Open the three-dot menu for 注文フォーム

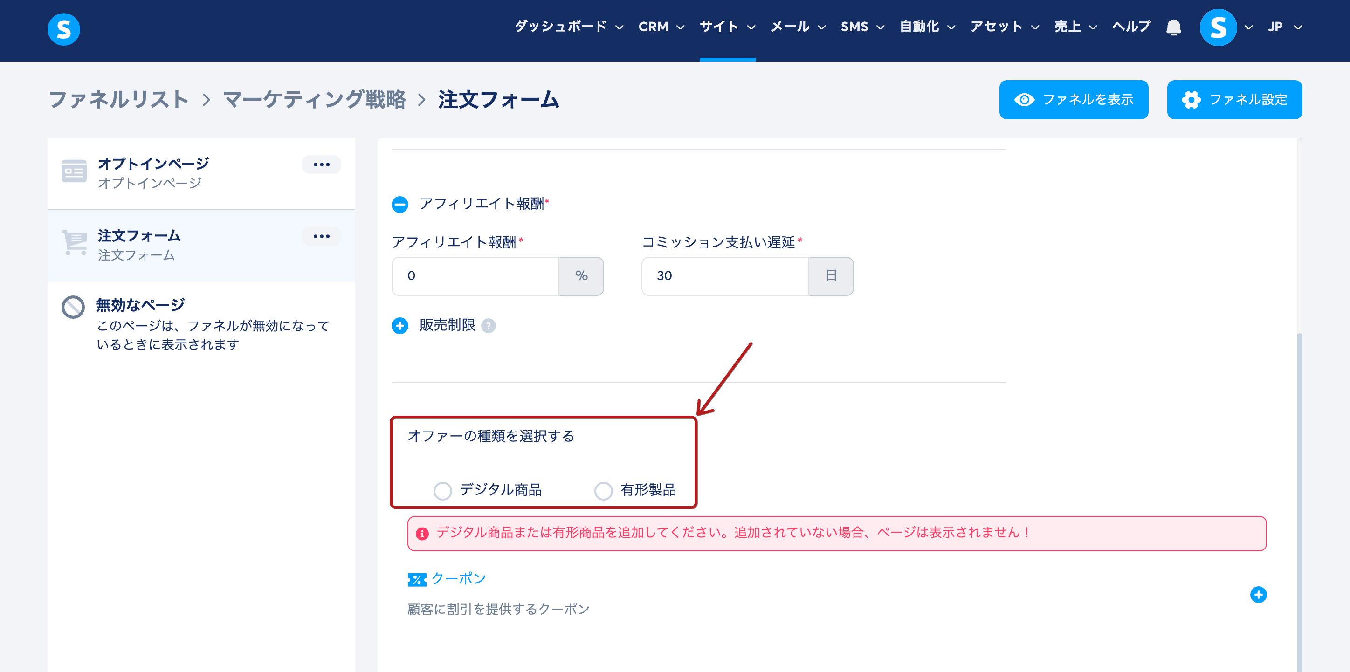click(321, 236)
